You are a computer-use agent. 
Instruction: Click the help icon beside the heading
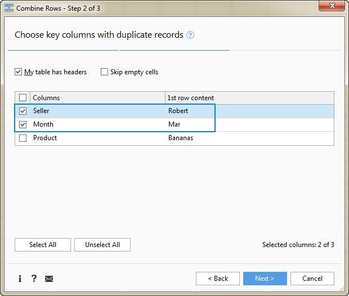pyautogui.click(x=190, y=35)
